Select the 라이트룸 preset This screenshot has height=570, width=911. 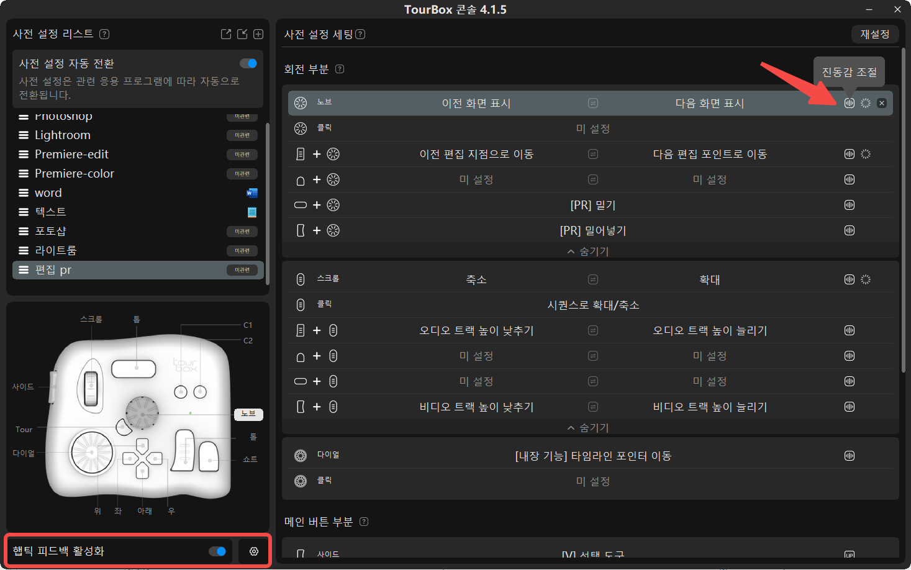[x=138, y=251]
